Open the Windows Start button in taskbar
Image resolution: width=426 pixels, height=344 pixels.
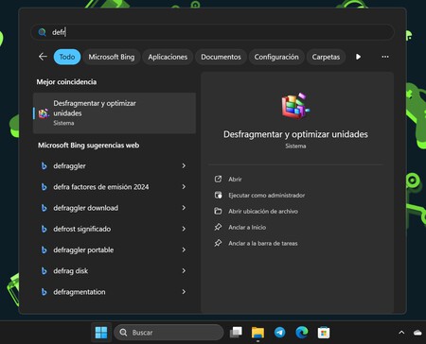[x=101, y=333]
